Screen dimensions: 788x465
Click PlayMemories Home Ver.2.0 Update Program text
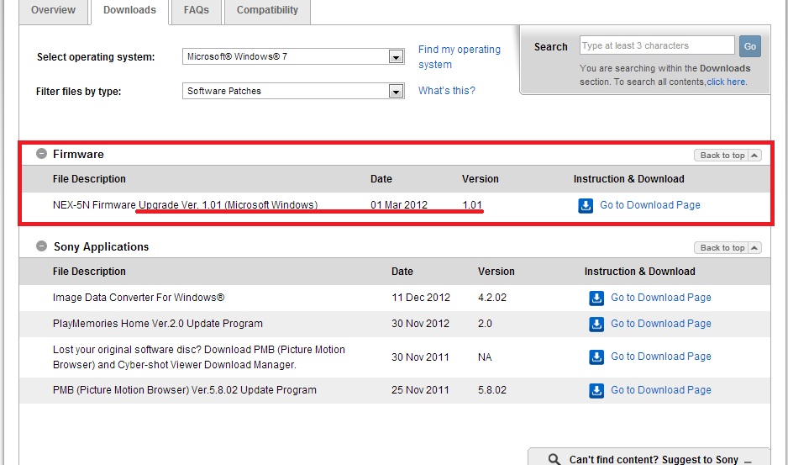tap(158, 324)
